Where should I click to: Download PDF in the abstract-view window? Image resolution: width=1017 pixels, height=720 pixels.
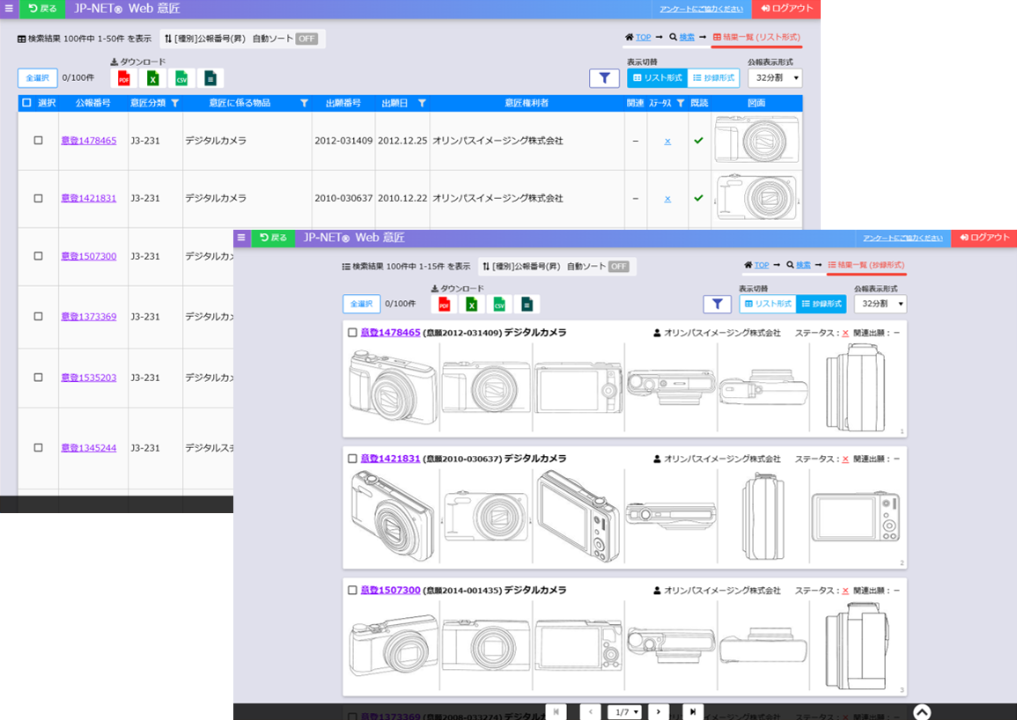[x=445, y=305]
